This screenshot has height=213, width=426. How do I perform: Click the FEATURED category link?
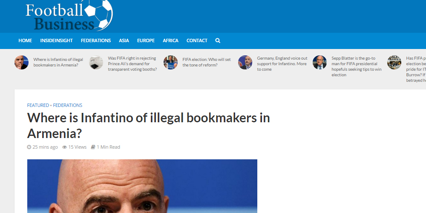coord(38,105)
